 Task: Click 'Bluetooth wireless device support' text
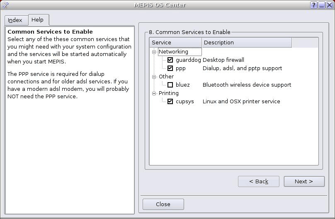(247, 85)
